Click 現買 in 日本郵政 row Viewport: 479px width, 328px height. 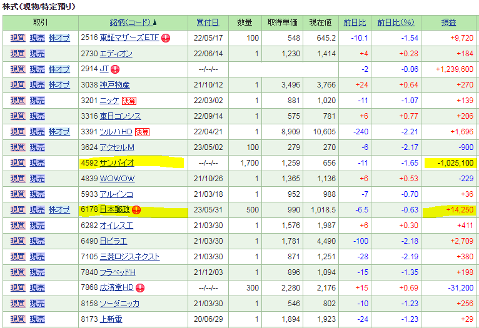(18, 210)
